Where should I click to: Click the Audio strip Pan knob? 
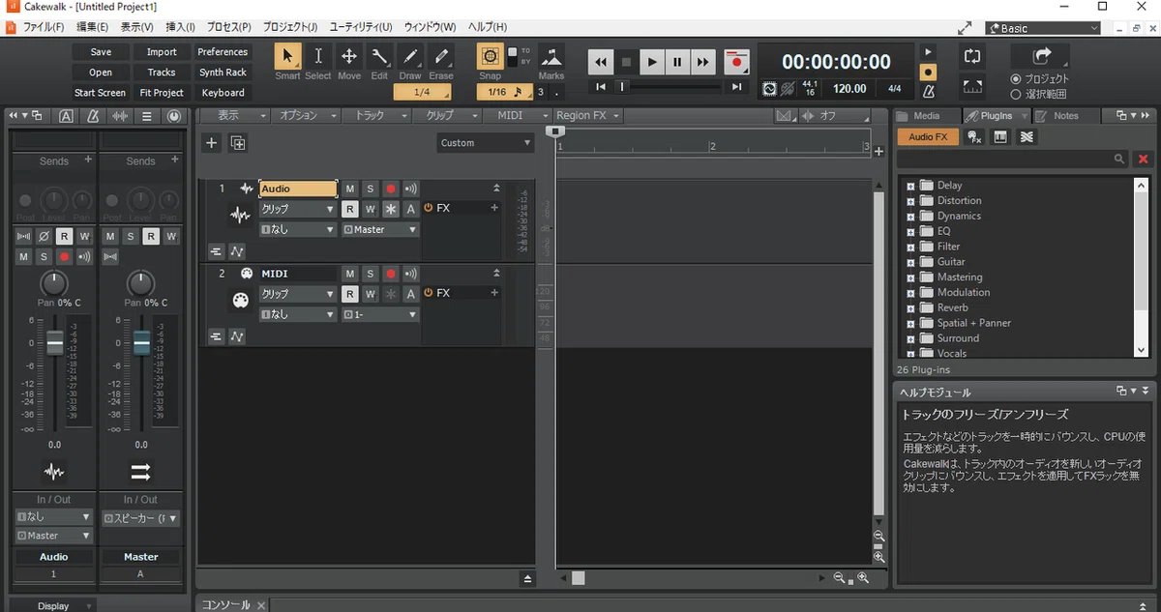coord(53,283)
